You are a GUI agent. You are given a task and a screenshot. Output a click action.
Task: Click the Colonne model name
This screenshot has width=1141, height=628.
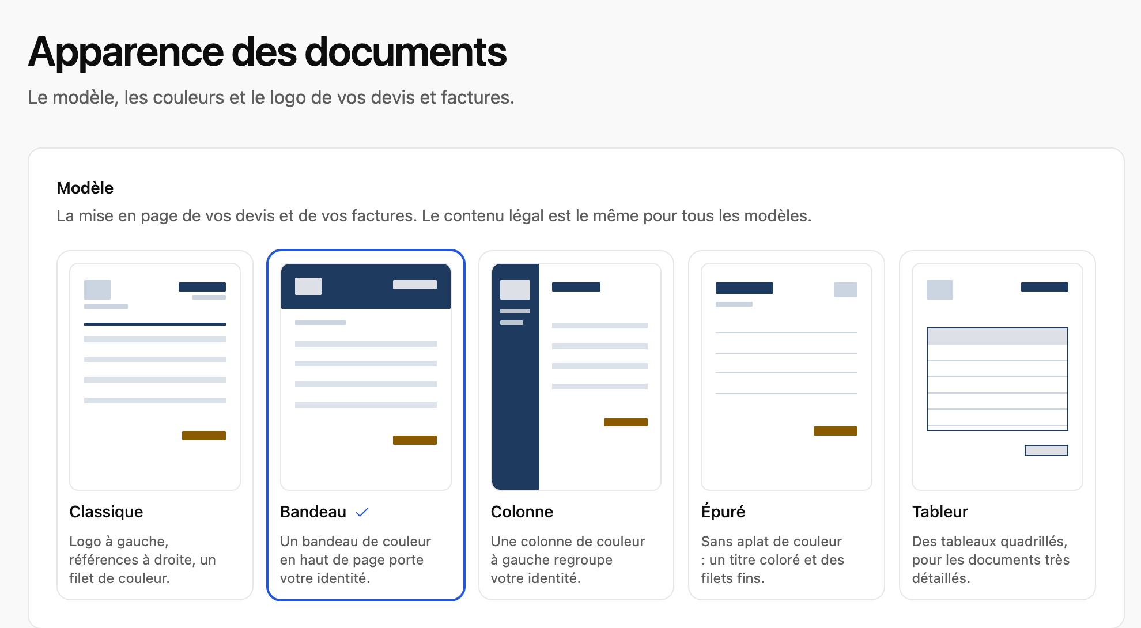tap(522, 512)
